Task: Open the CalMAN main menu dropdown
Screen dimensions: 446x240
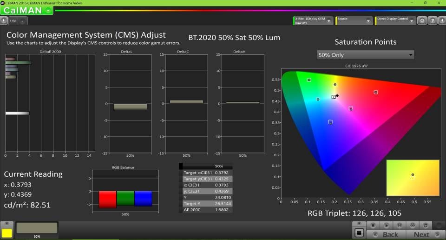Action: click(x=48, y=11)
